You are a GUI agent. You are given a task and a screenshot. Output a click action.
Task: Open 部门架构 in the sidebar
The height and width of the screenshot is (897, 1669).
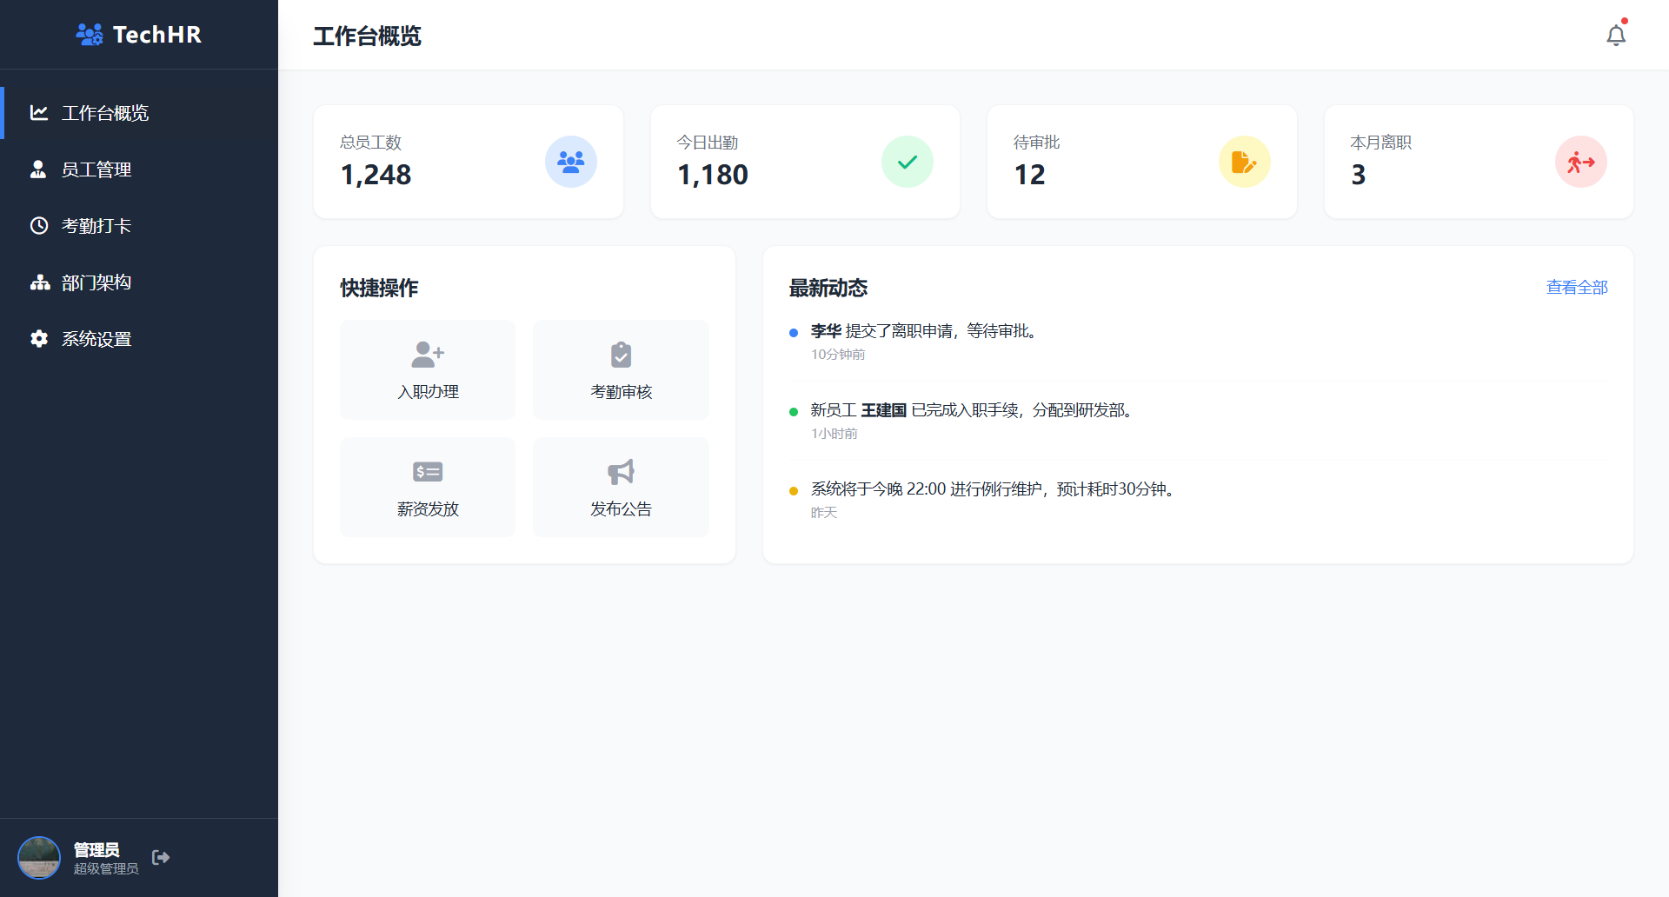[x=96, y=282]
